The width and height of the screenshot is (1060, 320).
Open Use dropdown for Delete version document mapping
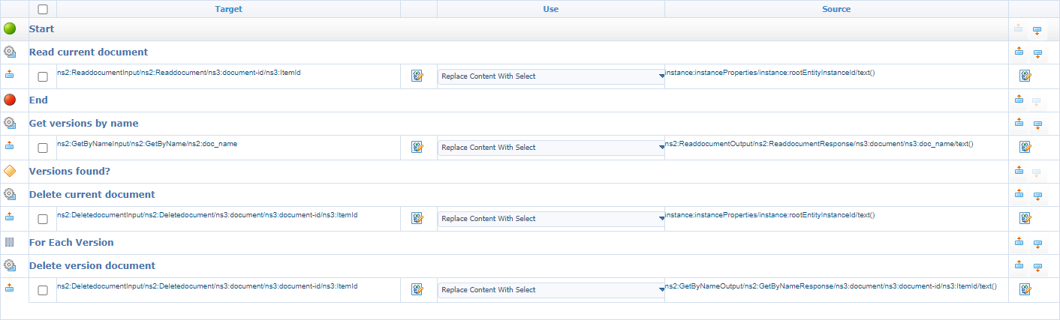point(550,290)
